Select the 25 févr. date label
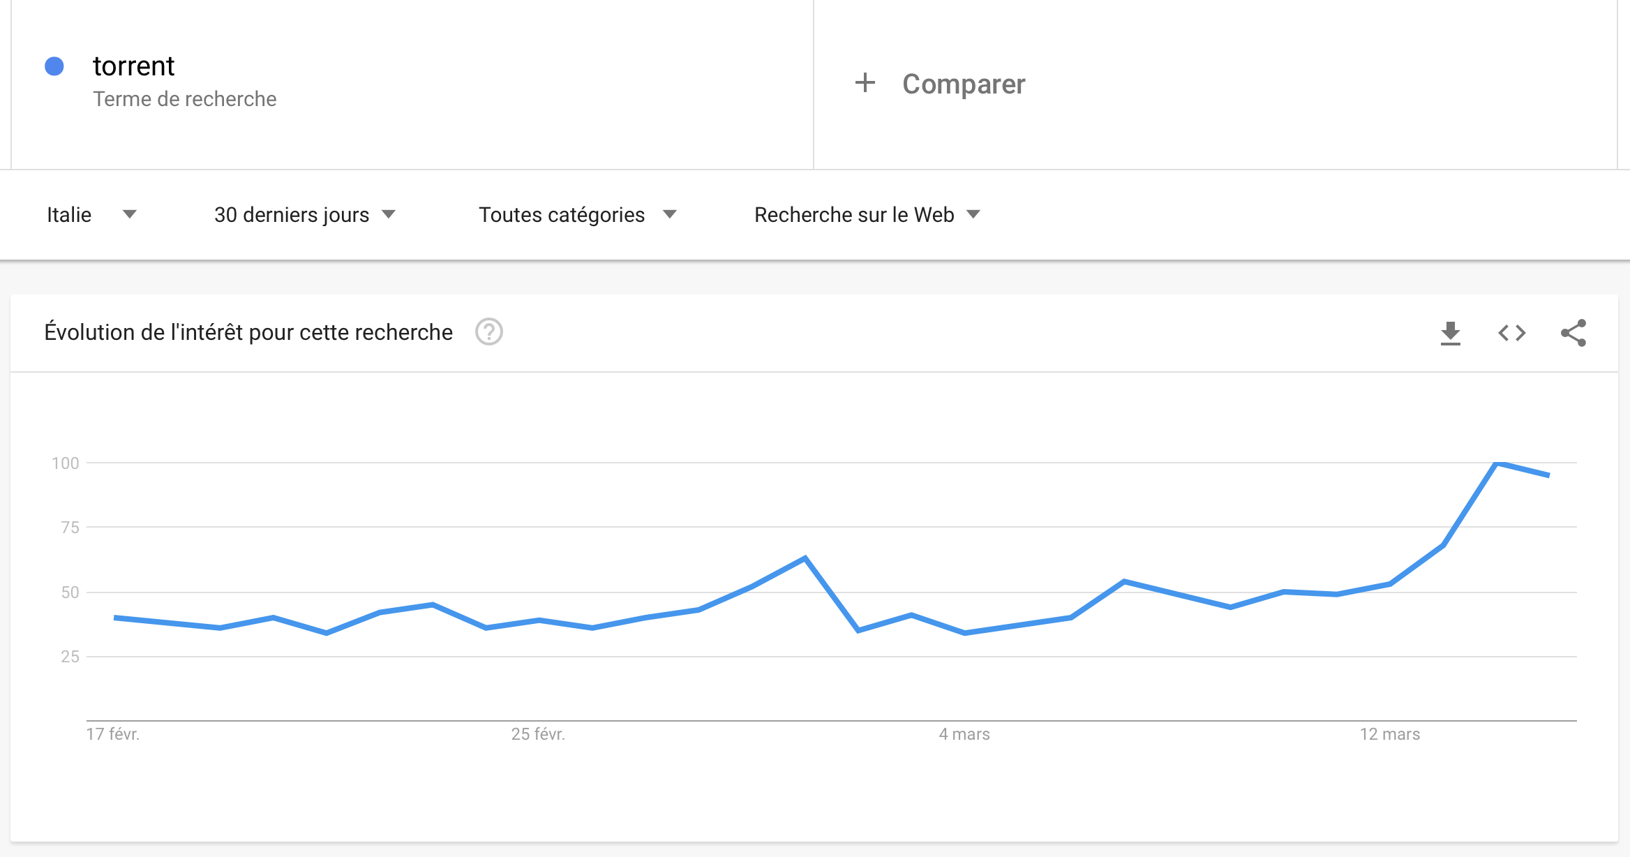The height and width of the screenshot is (857, 1630). point(538,734)
